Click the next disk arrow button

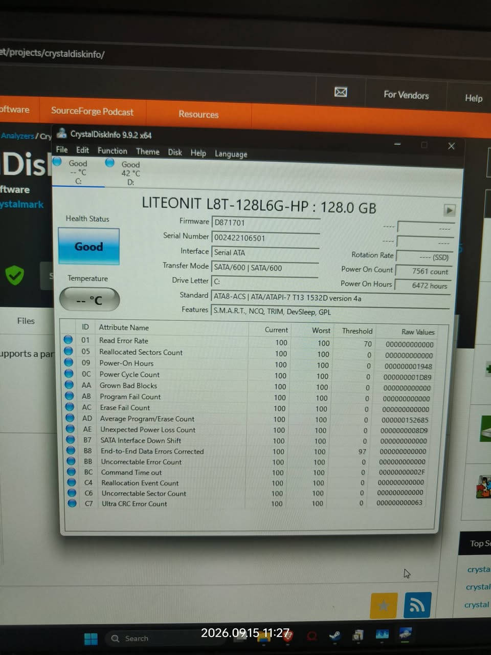tap(450, 210)
